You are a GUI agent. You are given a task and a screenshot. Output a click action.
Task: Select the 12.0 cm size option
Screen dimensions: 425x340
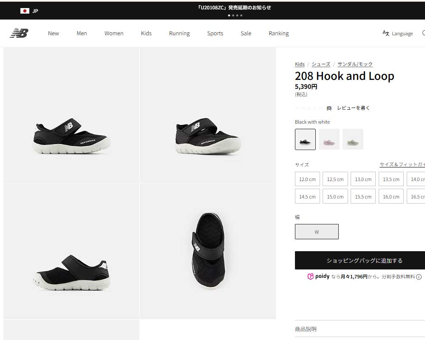[x=307, y=179]
